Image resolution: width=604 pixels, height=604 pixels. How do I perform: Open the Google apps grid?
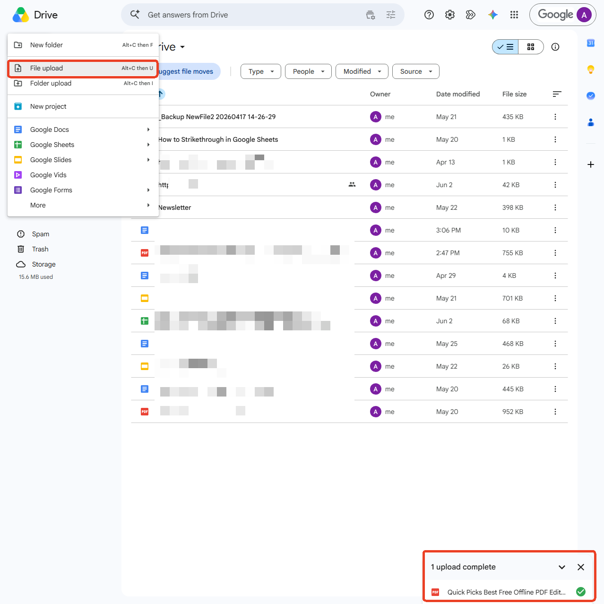point(514,15)
